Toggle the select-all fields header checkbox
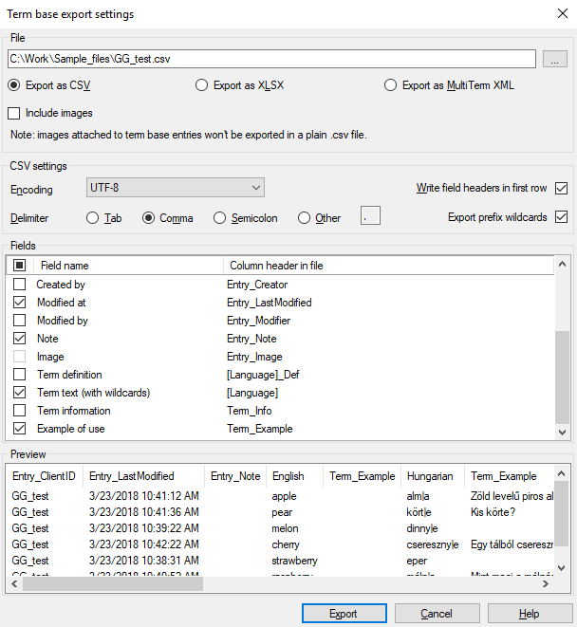Screen dimensions: 577x627 tap(19, 266)
